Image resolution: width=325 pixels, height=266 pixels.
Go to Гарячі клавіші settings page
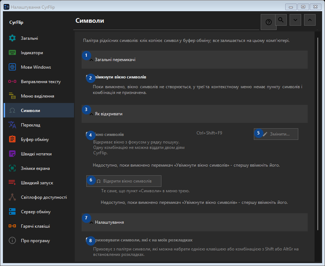tap(39, 226)
